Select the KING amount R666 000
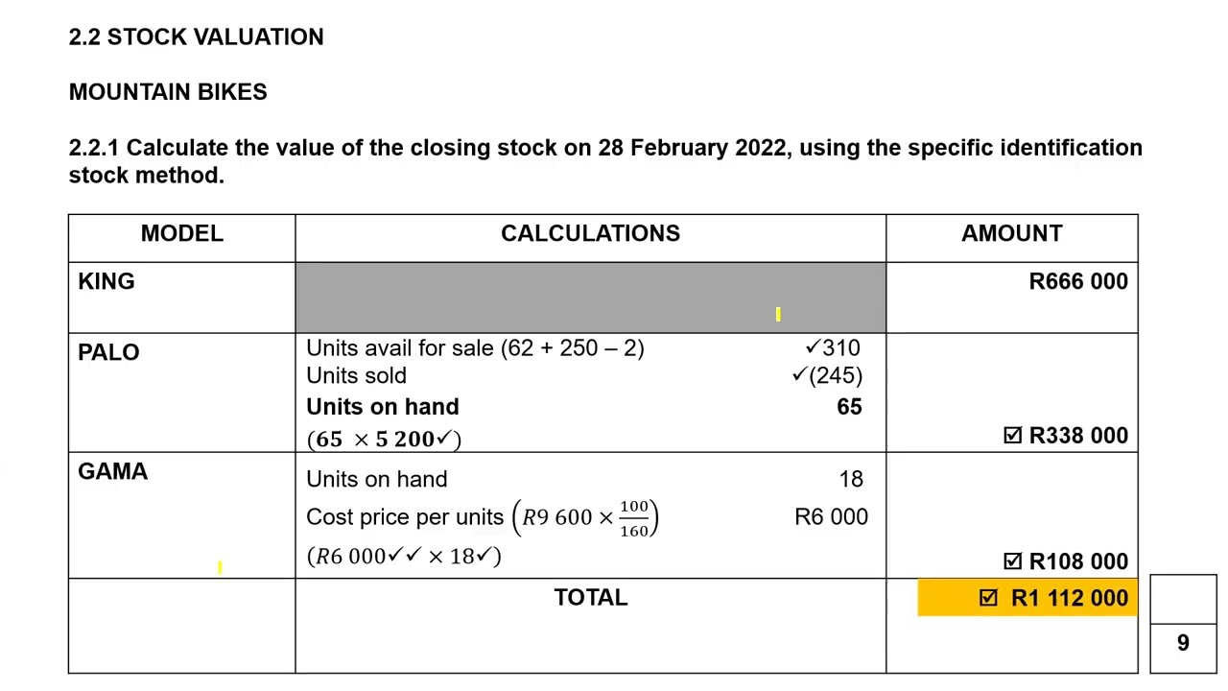Screen dimensions: 1228x691 coord(1077,281)
